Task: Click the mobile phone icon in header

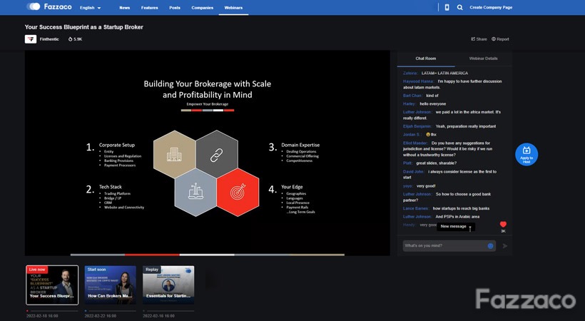Action: click(447, 7)
